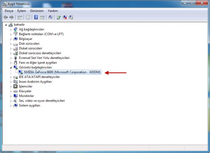Select NVIDIA GeForce 6600 (Microsoft Corporation - WDDM)

(62, 72)
